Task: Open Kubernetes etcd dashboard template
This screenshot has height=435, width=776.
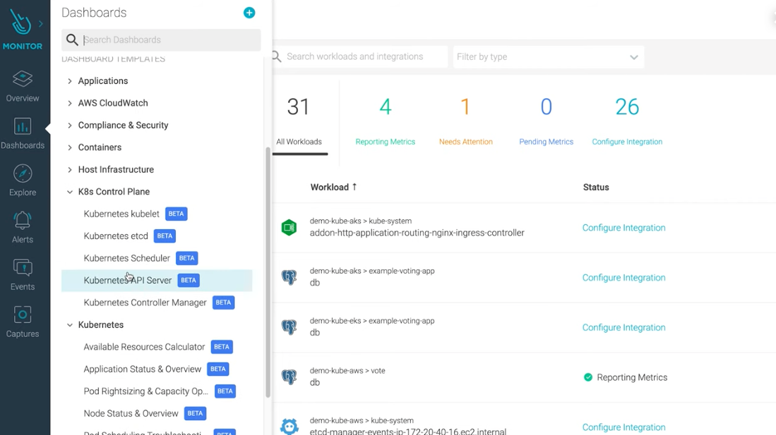Action: [x=116, y=236]
